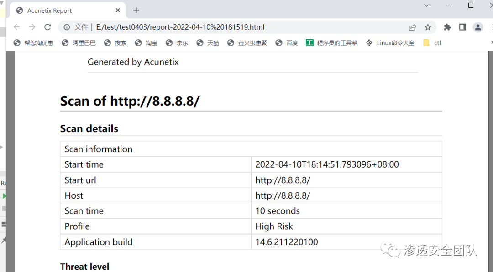
Task: Expand the tab search chevron
Action: click(427, 5)
